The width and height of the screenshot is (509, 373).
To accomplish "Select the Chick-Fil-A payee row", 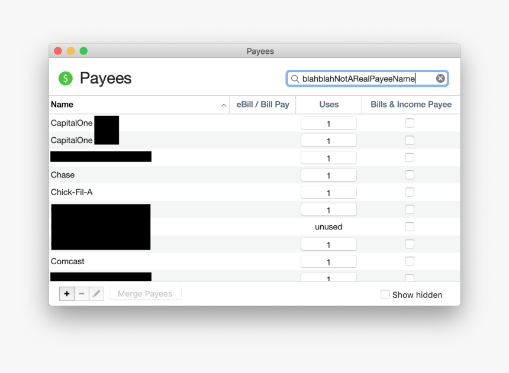I will click(x=254, y=192).
